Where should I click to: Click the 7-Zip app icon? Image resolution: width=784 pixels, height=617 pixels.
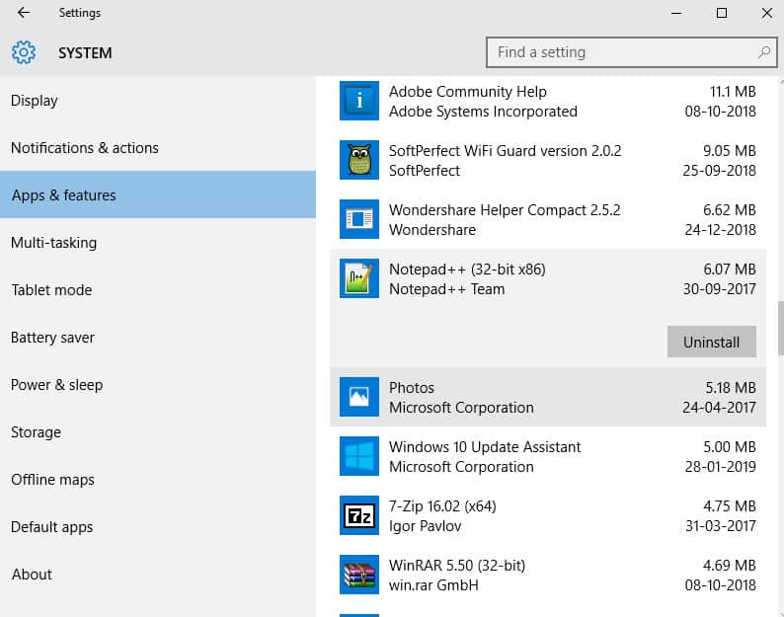tap(358, 515)
